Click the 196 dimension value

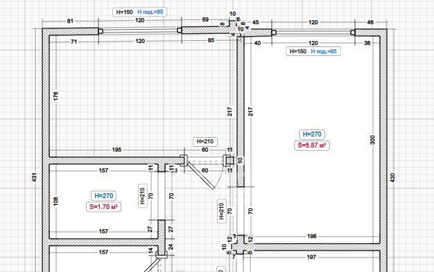tap(312, 236)
